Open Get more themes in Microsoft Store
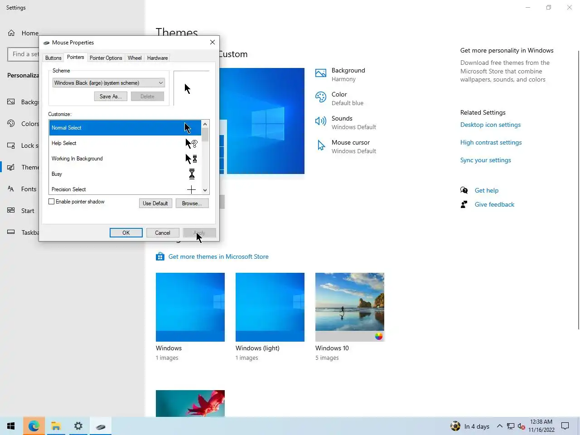Screen dimensions: 580x435 click(x=218, y=256)
